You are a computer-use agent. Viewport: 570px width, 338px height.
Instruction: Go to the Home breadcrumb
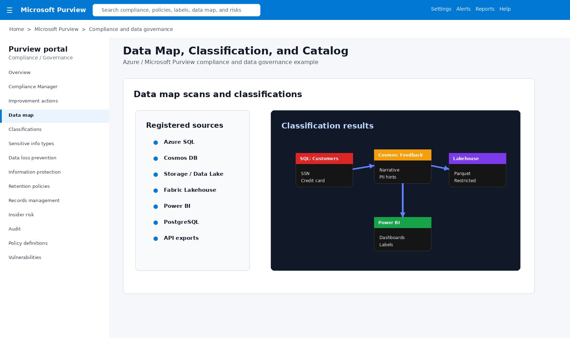click(x=17, y=29)
